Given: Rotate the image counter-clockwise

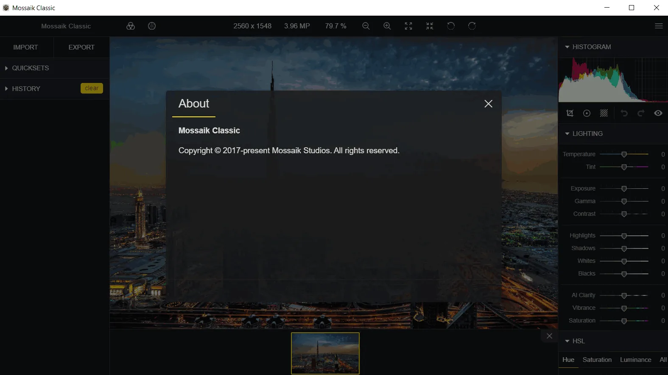Looking at the screenshot, I should click(451, 26).
